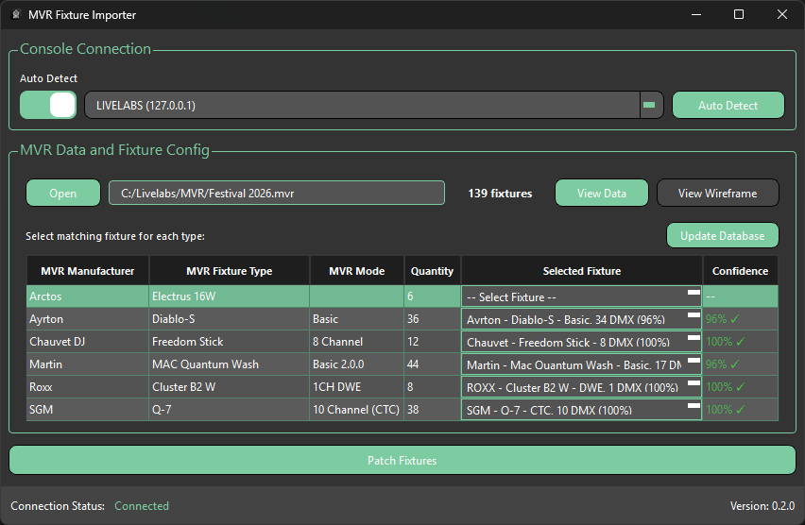Image resolution: width=805 pixels, height=525 pixels.
Task: Open fixture dropdown for SGM Q-7
Action: pyautogui.click(x=582, y=410)
